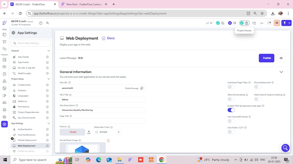Image resolution: width=293 pixels, height=164 pixels.
Task: Open Chrome tab search dropdown arrow
Action: click(x=4, y=4)
